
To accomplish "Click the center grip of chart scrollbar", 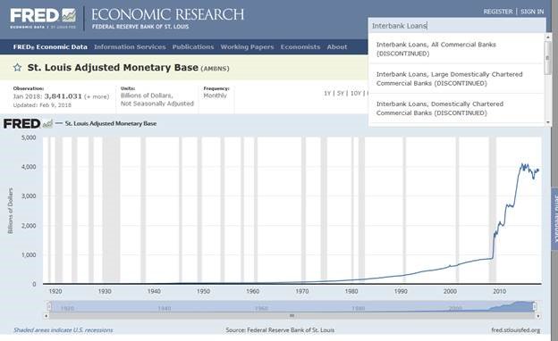I will point(292,316).
